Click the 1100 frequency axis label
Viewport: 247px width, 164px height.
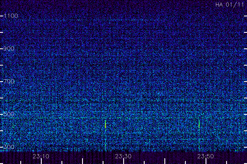pyautogui.click(x=11, y=16)
